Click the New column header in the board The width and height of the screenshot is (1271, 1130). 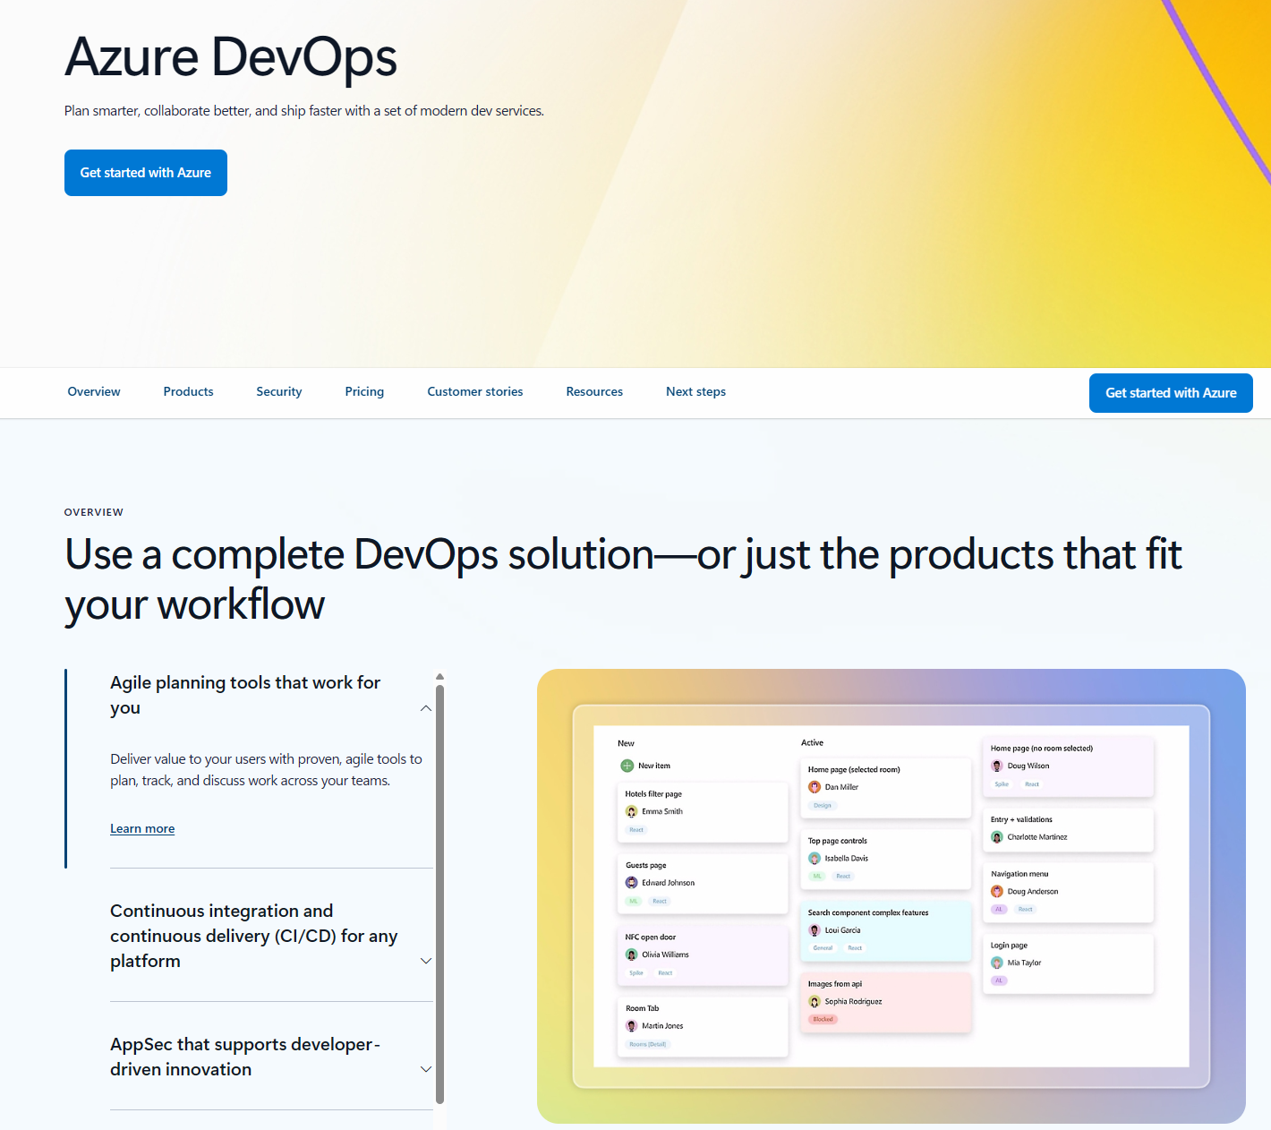click(x=626, y=743)
